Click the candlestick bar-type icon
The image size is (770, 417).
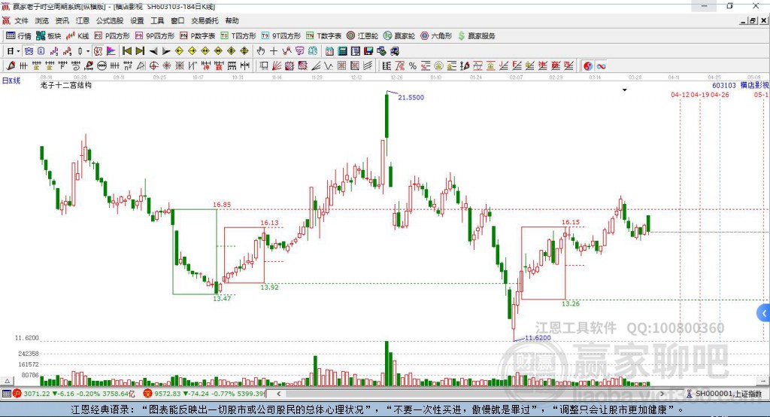(80, 50)
